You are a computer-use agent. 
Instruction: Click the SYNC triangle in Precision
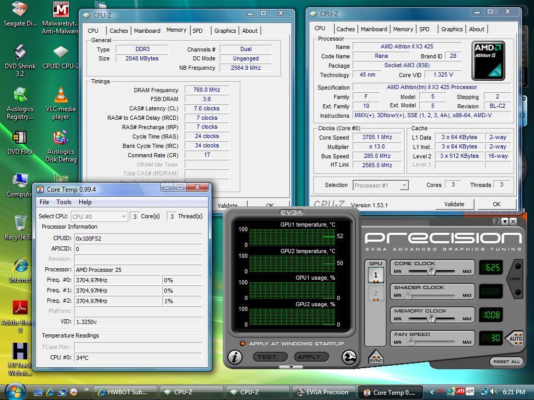(x=375, y=357)
